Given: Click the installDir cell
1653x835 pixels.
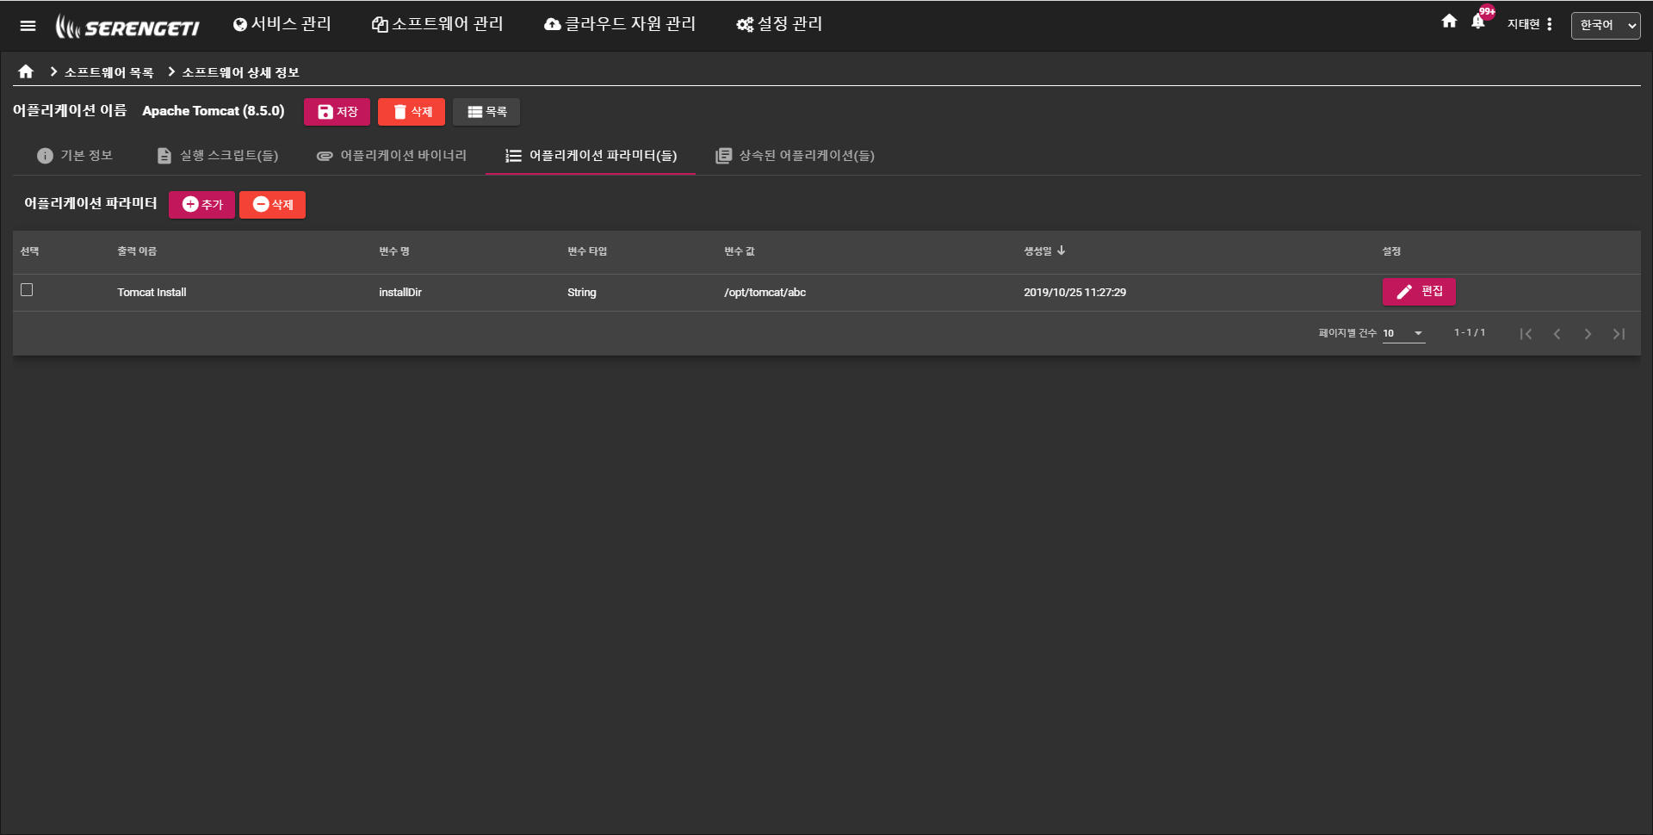Looking at the screenshot, I should click(x=400, y=293).
